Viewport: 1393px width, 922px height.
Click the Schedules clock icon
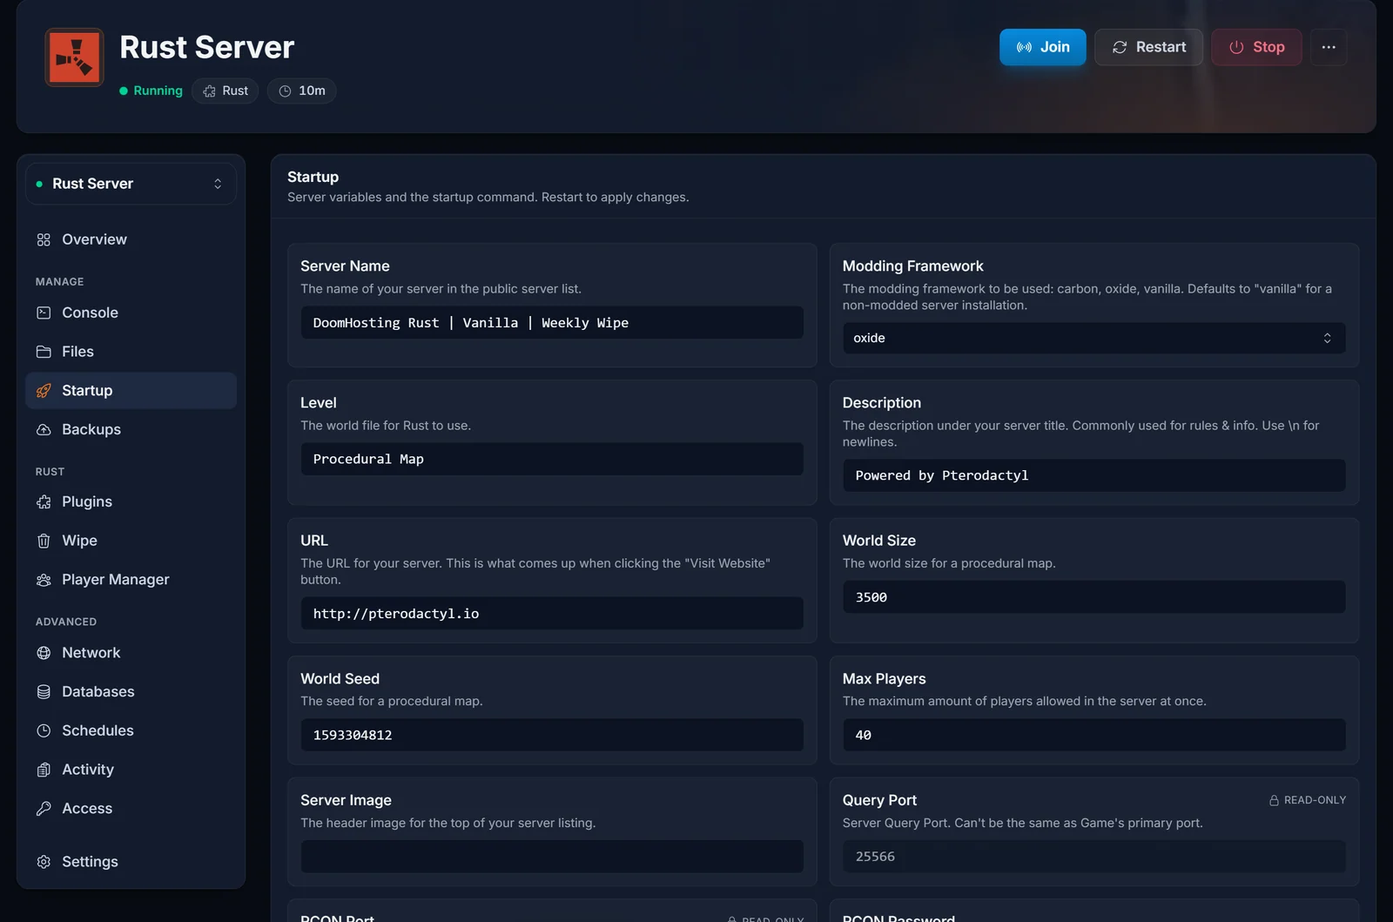(x=44, y=730)
